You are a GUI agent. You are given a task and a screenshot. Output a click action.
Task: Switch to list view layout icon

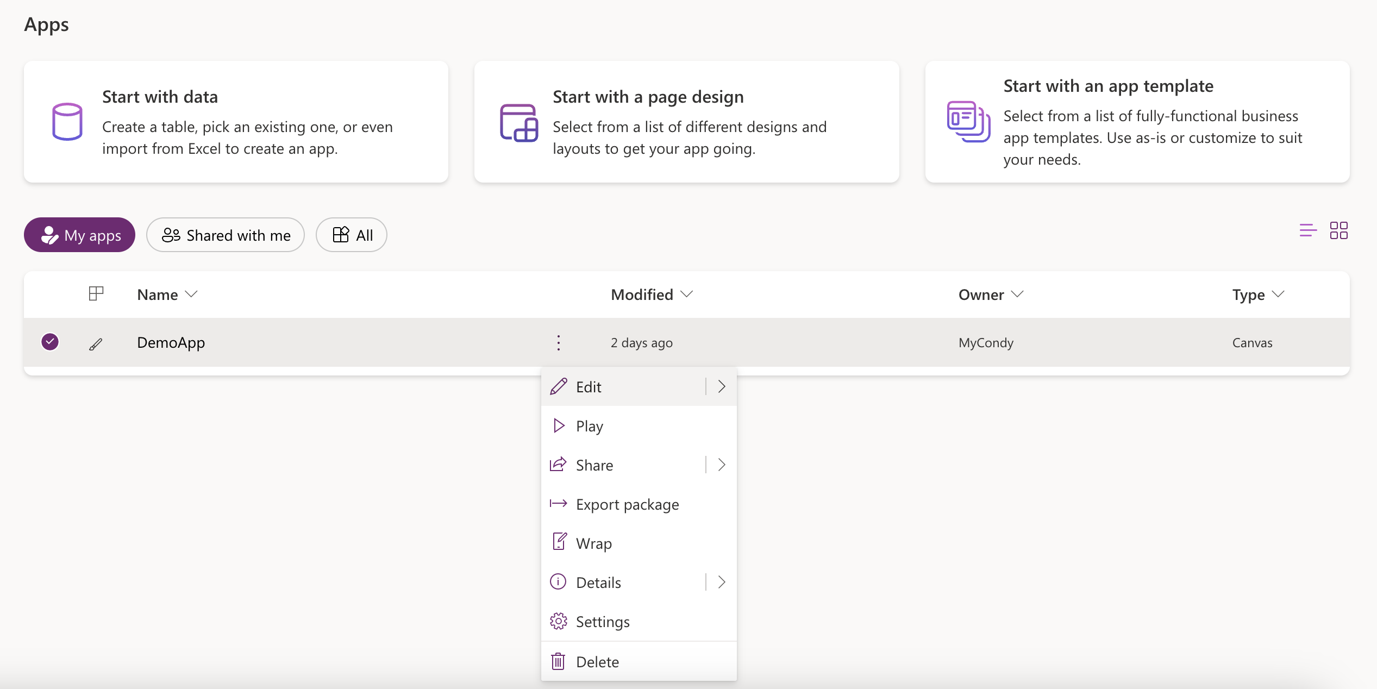[x=1307, y=230]
